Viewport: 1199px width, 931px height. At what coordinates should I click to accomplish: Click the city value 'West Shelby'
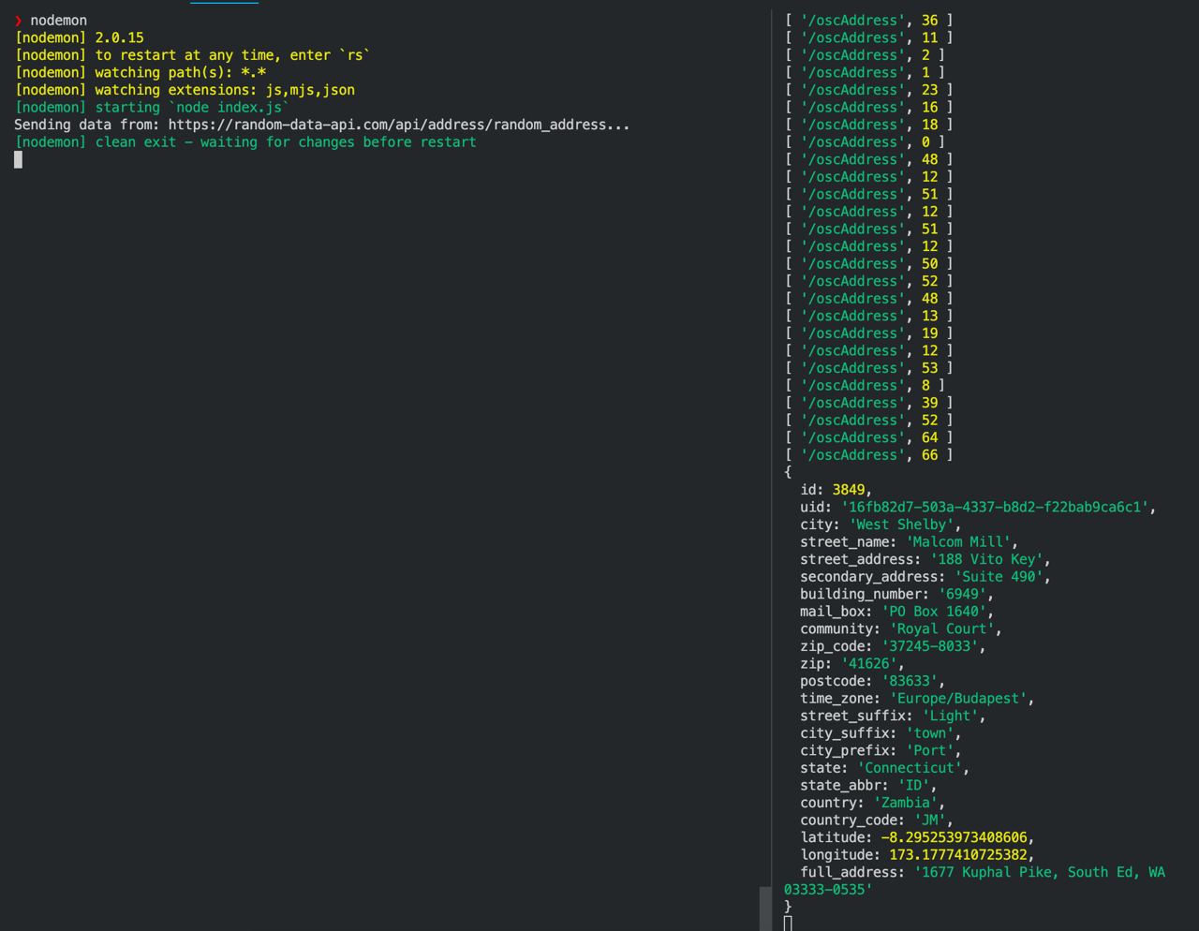pos(900,525)
